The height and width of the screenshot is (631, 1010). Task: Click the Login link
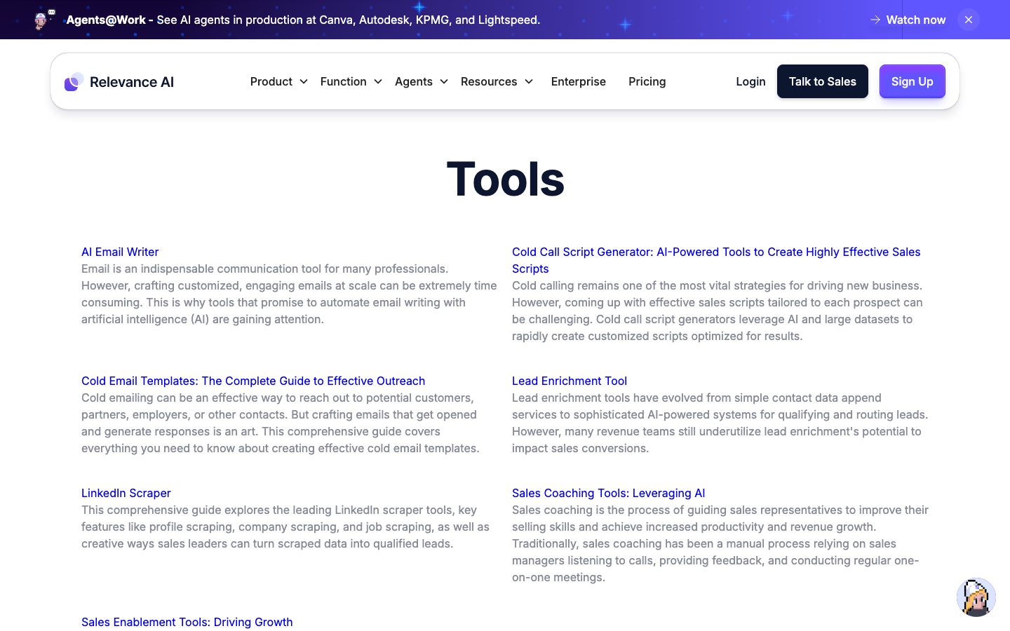point(750,81)
